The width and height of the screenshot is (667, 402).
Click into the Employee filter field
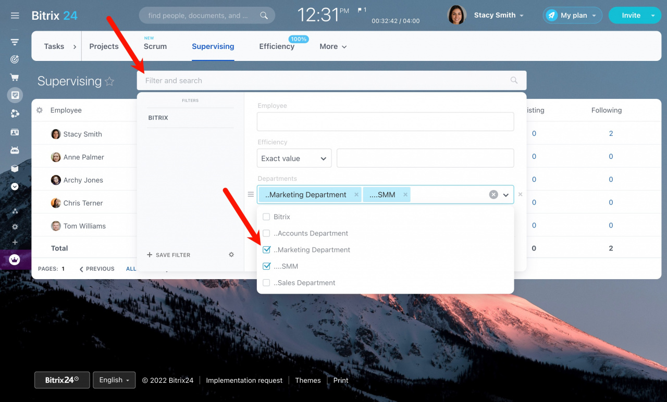click(x=385, y=122)
